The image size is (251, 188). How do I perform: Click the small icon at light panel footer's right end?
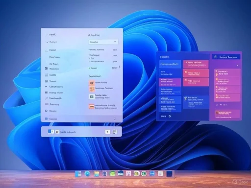(x=114, y=118)
